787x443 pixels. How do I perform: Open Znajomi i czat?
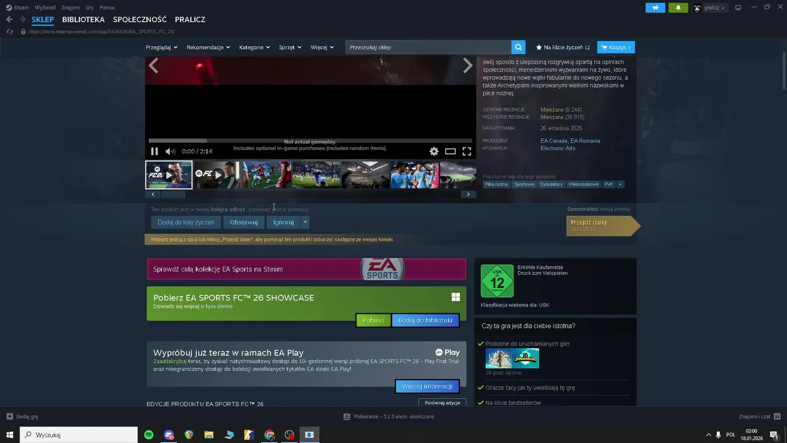pos(759,417)
